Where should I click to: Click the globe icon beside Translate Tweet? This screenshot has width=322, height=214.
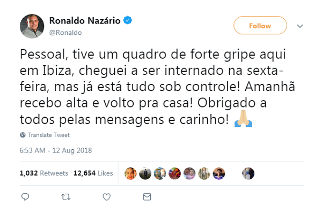point(23,135)
